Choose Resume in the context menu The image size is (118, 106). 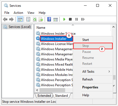(x=93, y=58)
